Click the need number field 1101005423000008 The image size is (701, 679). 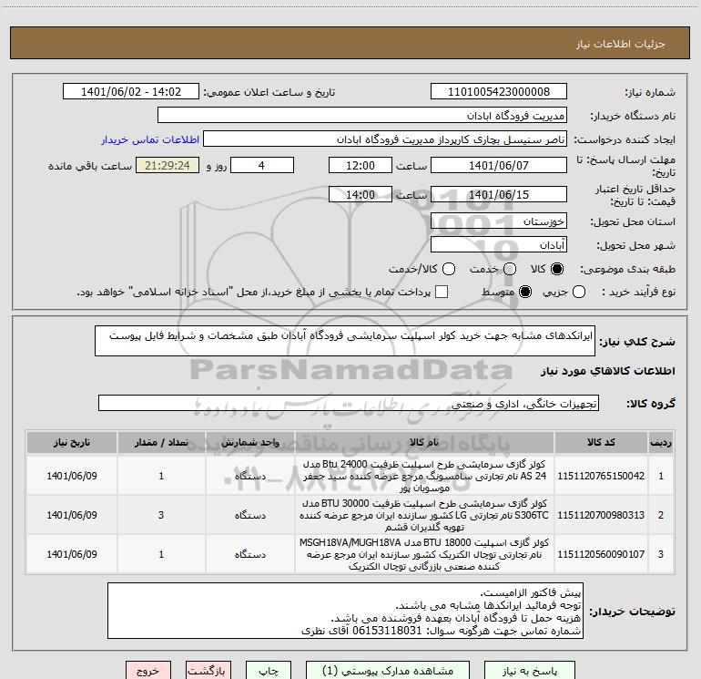[x=499, y=91]
